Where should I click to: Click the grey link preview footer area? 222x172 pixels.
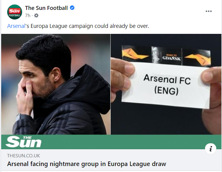click(111, 160)
